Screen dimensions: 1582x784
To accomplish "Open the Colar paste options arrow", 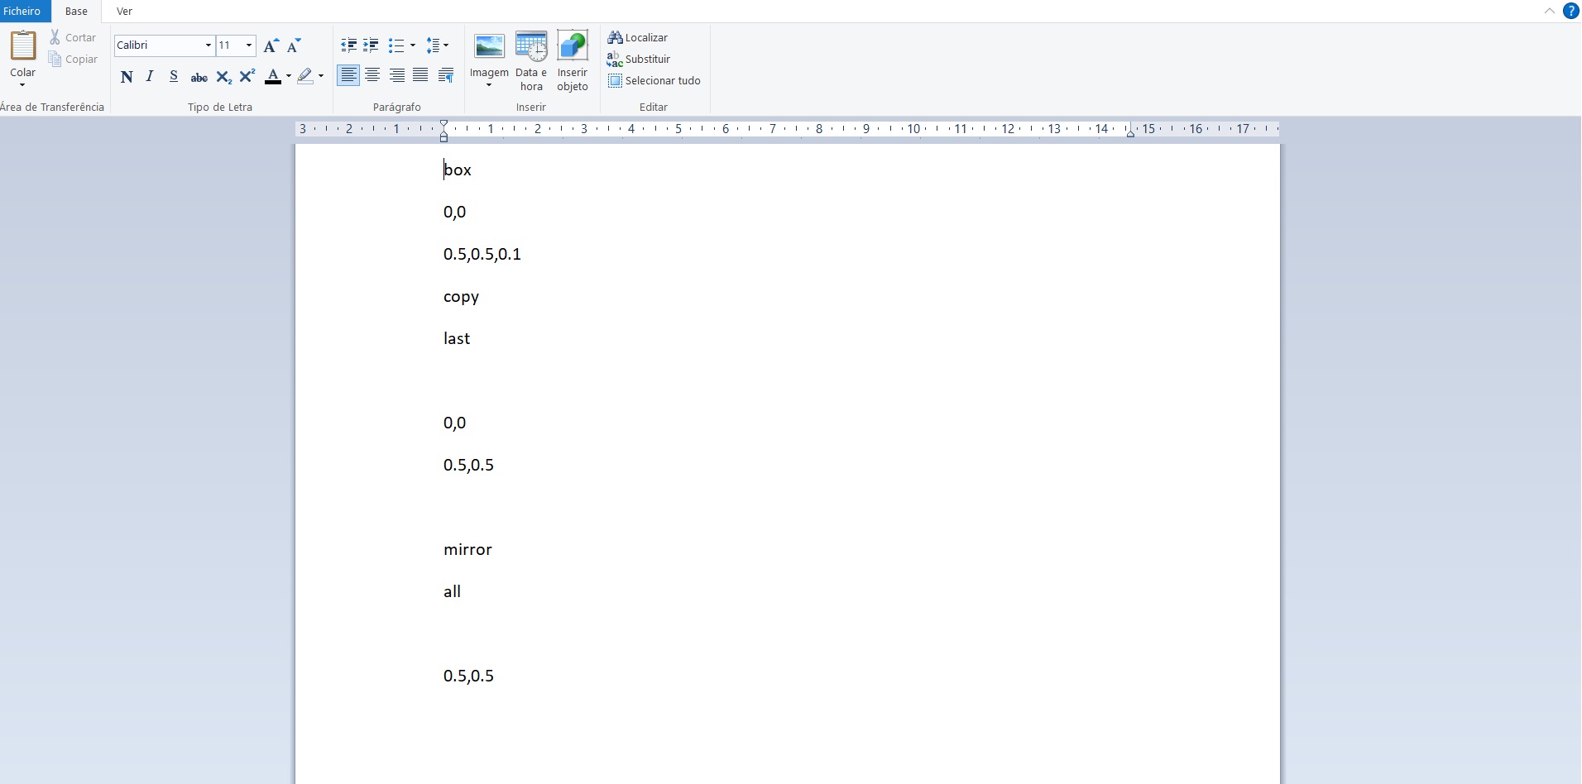I will point(22,84).
